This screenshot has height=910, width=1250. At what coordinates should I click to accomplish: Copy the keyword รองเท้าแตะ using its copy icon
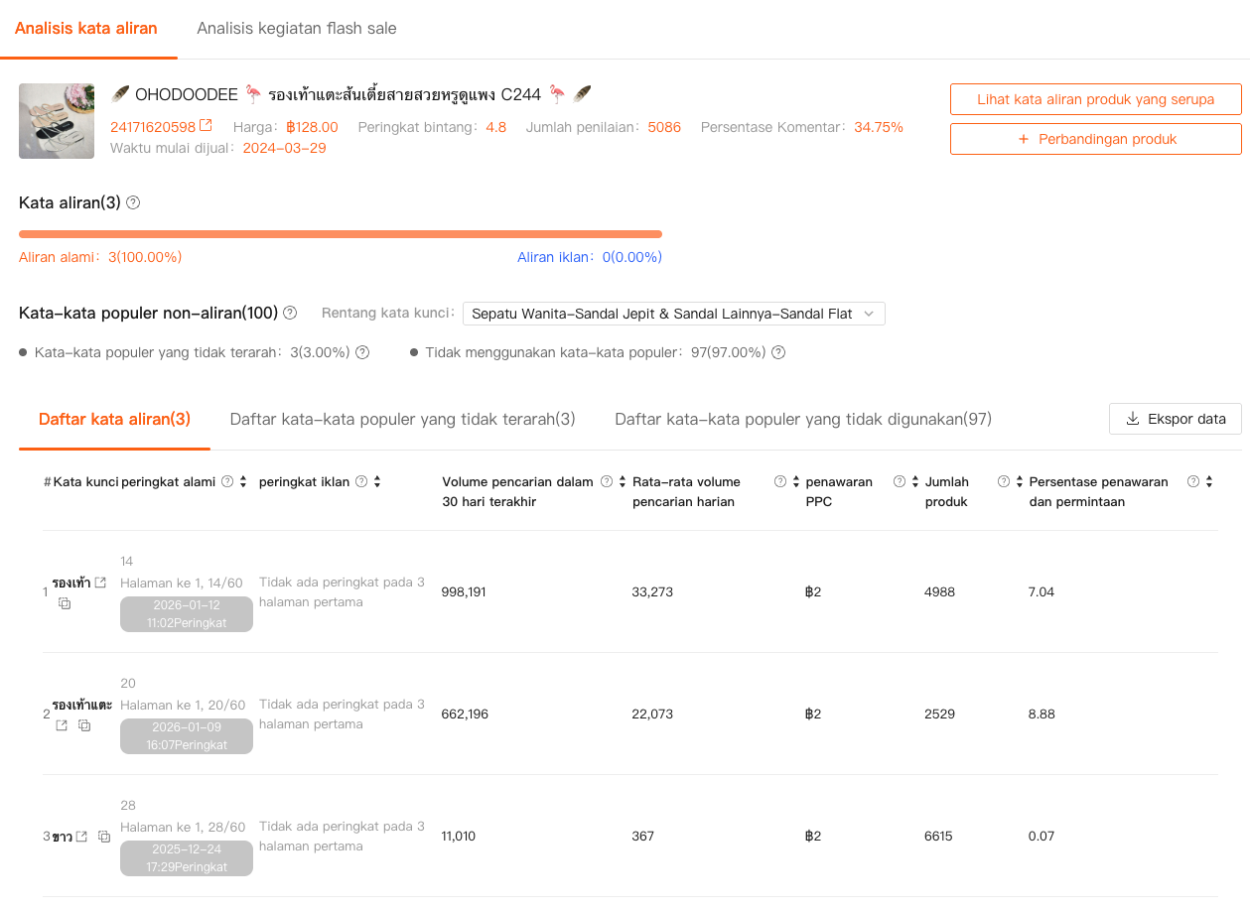(x=84, y=726)
